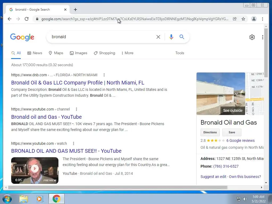This screenshot has width=272, height=204.
Task: Click the Show desktop button
Action: (x=270, y=199)
